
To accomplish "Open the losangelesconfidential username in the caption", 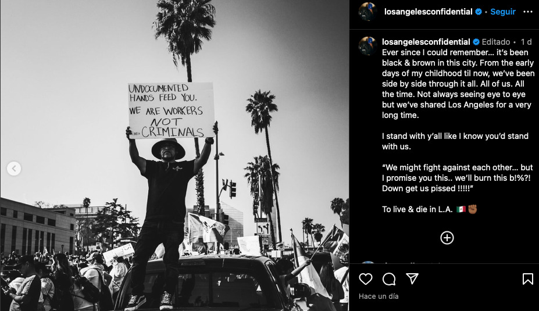I will tap(426, 42).
